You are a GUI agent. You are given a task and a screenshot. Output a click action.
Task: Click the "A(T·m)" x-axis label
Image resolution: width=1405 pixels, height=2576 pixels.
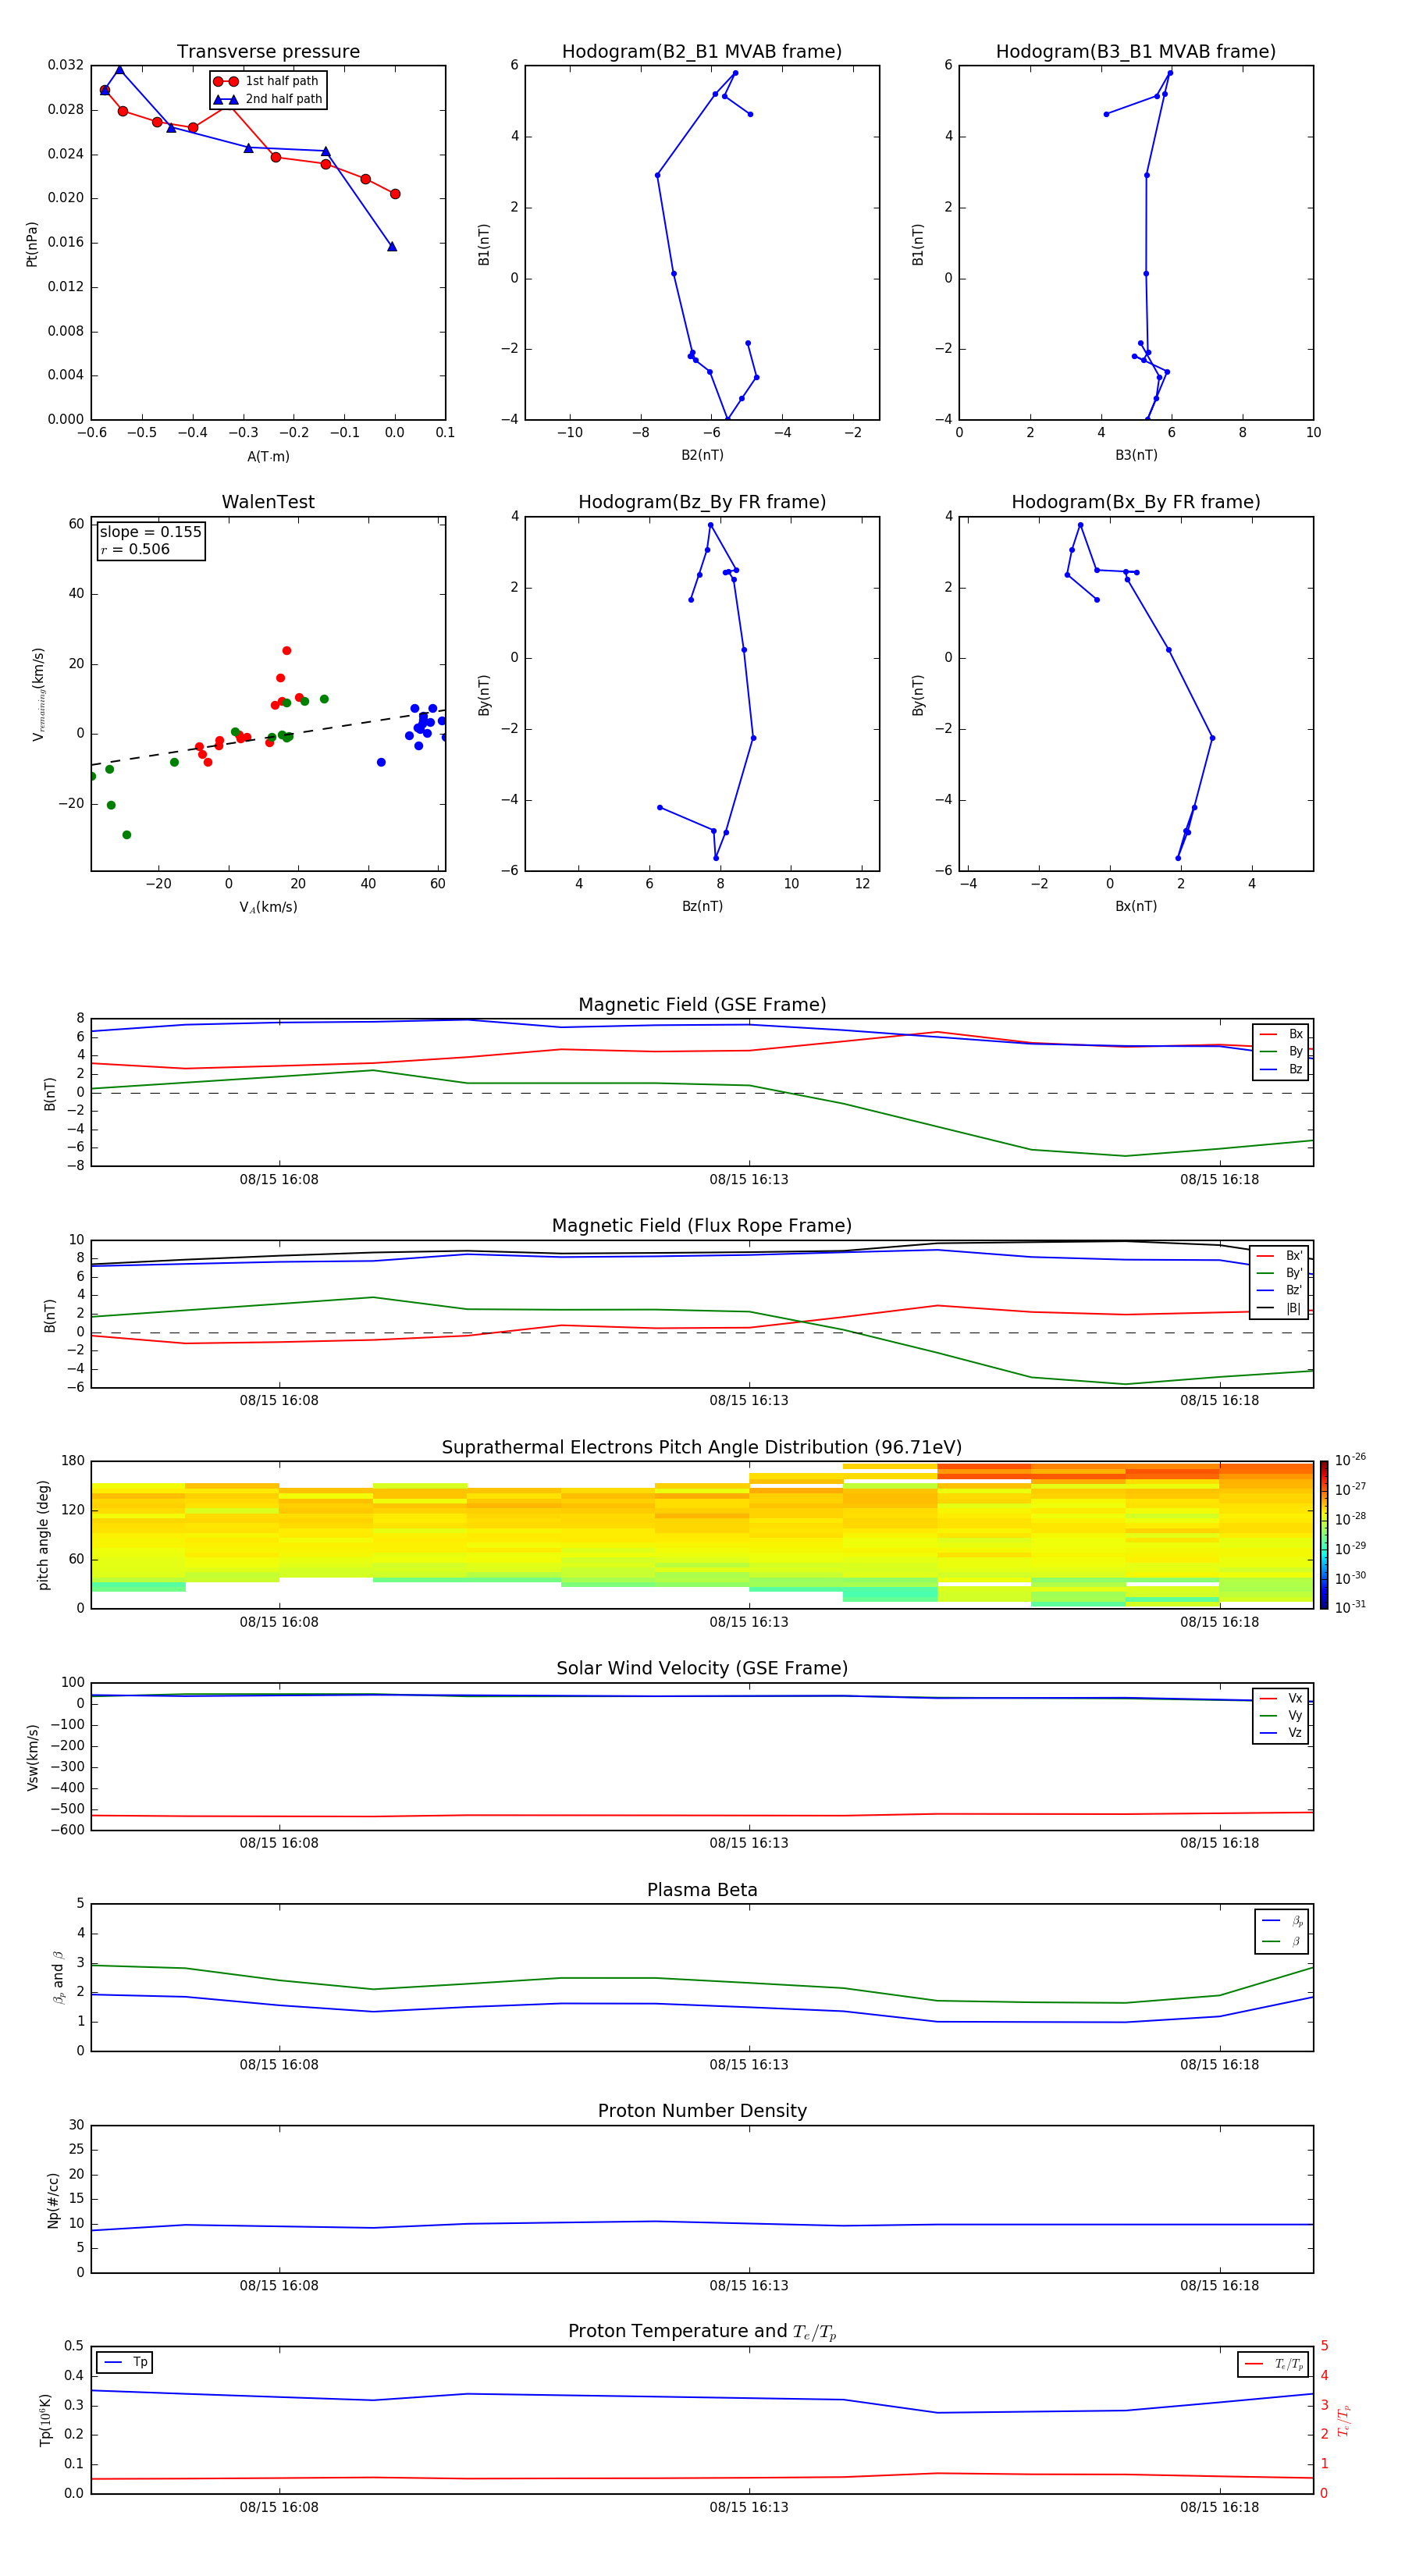coord(268,457)
